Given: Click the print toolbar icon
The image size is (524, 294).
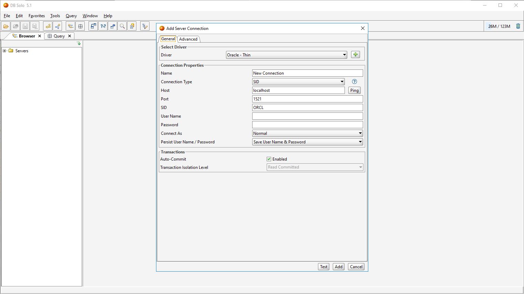Looking at the screenshot, I should point(16,26).
